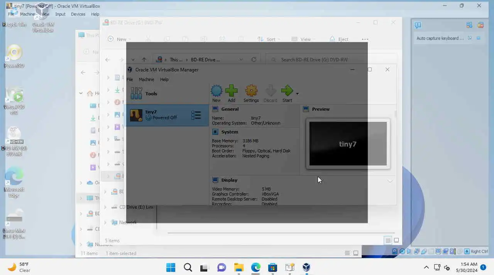This screenshot has height=275, width=494.
Task: Open the tiny7 VM window's top Help menu
Action: click(95, 14)
